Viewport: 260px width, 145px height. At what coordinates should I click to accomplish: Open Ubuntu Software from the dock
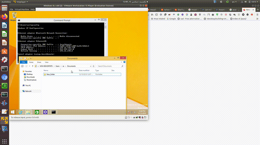(4, 51)
